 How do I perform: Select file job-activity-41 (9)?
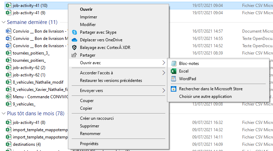click(29, 13)
